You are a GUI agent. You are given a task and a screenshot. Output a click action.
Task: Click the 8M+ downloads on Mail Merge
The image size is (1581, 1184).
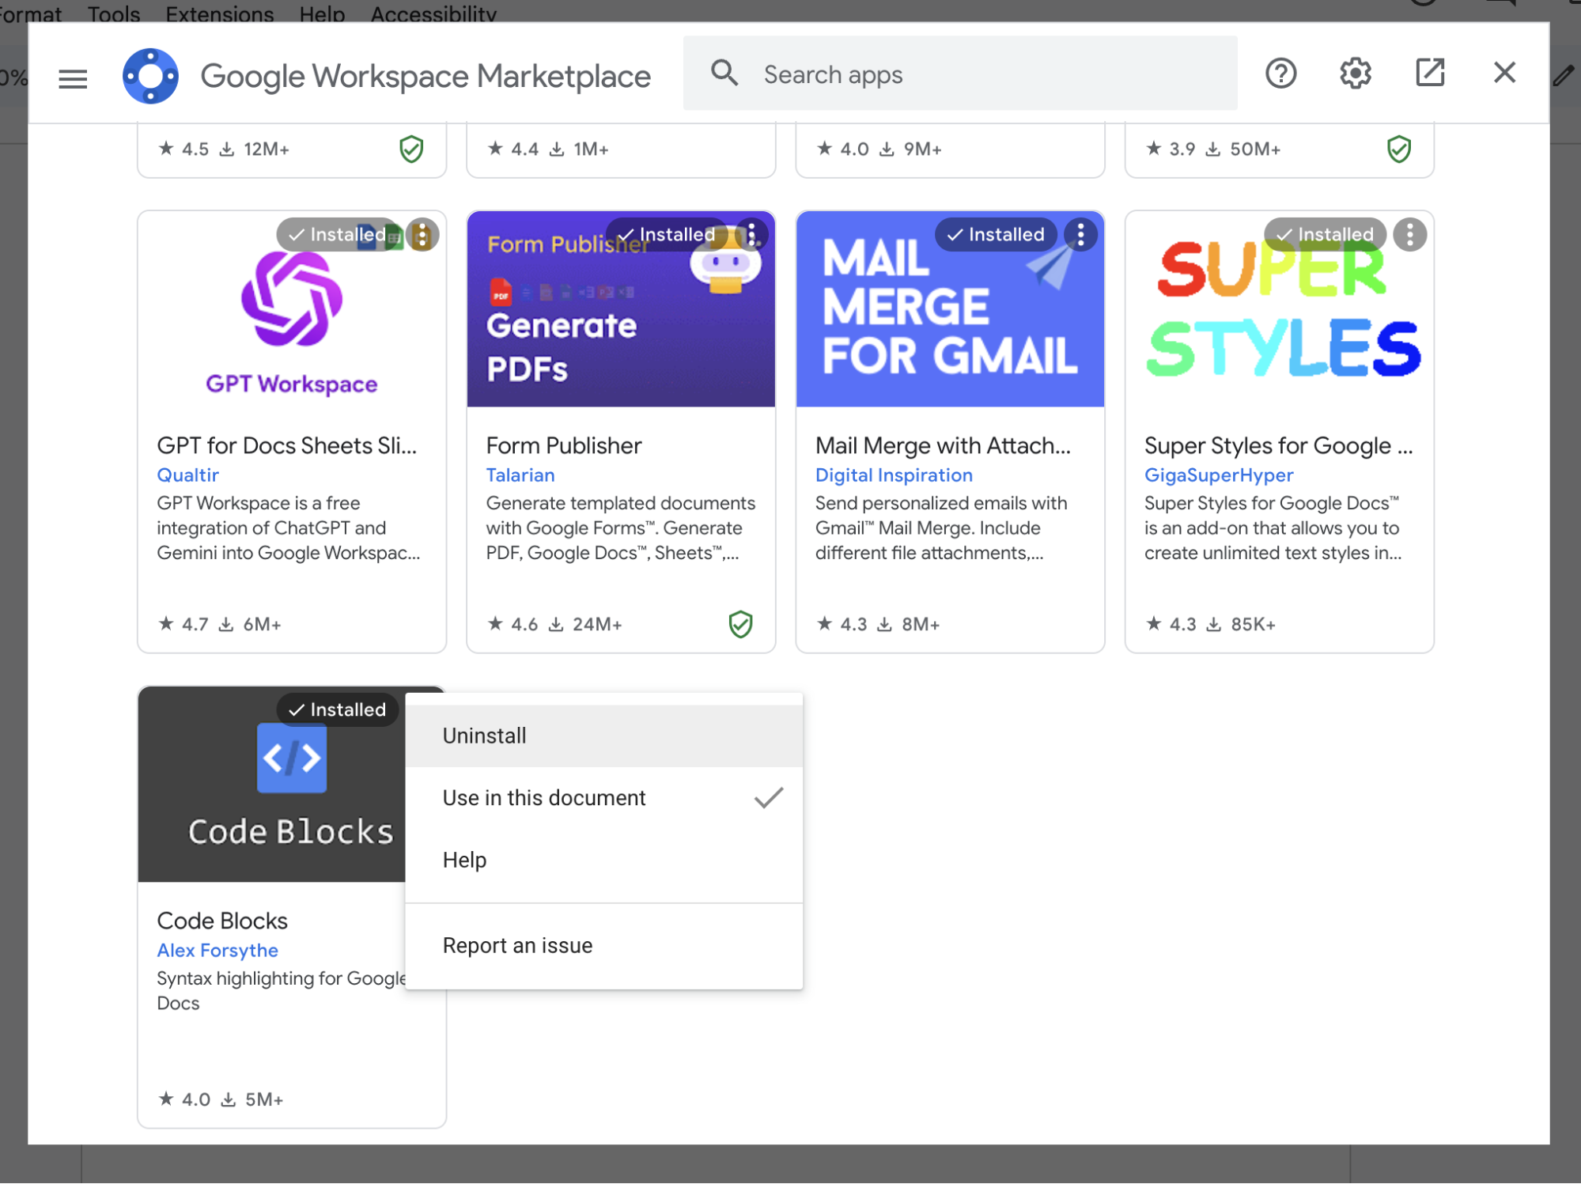pyautogui.click(x=921, y=625)
